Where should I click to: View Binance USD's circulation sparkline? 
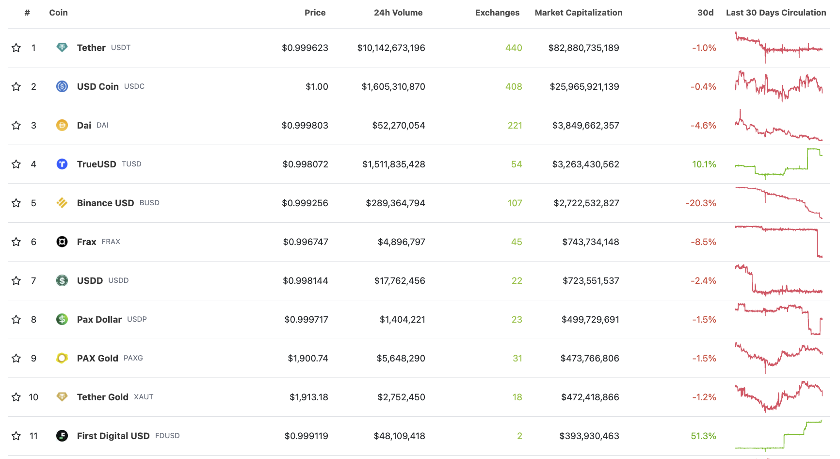pyautogui.click(x=779, y=203)
